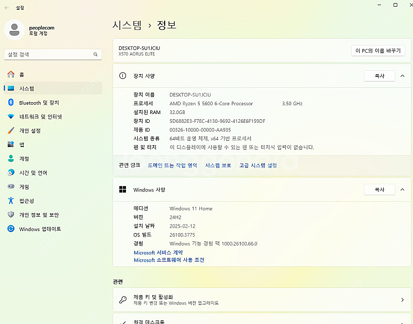This screenshot has width=413, height=324.
Task: Open 게임 settings page
Action: [53, 187]
